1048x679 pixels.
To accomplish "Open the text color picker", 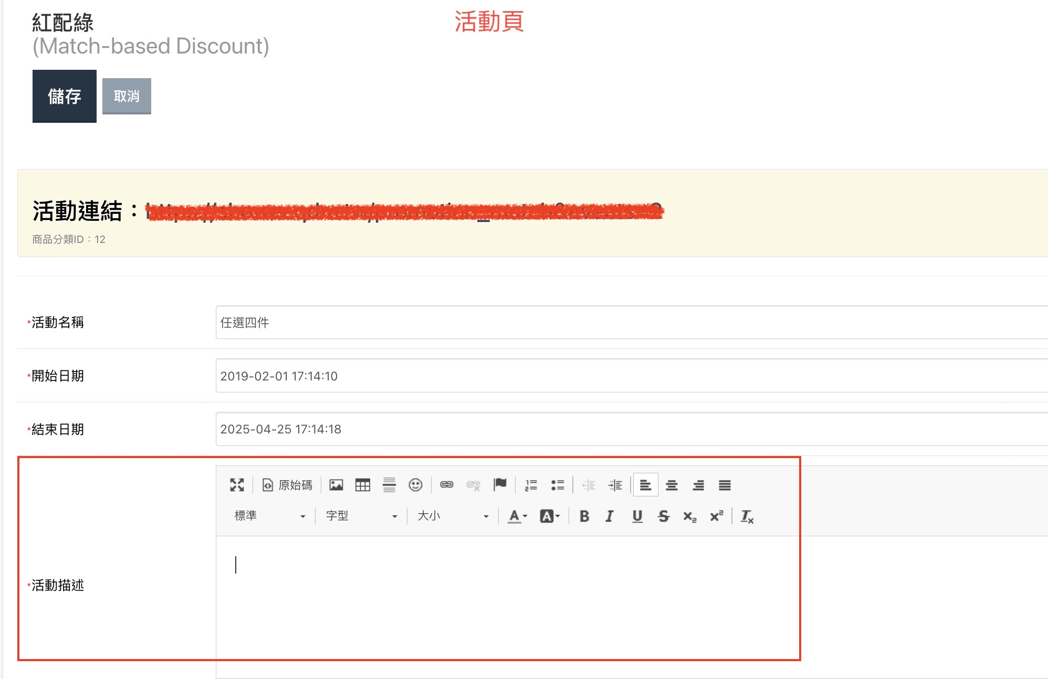I will [x=517, y=516].
